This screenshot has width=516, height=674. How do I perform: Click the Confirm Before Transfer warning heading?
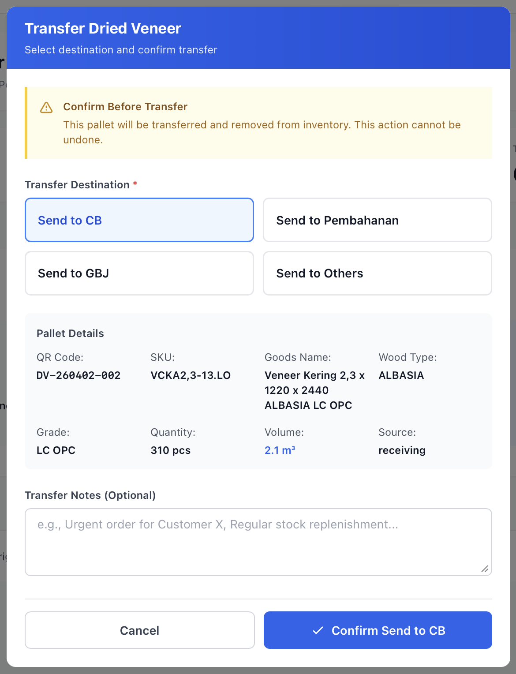click(x=125, y=107)
